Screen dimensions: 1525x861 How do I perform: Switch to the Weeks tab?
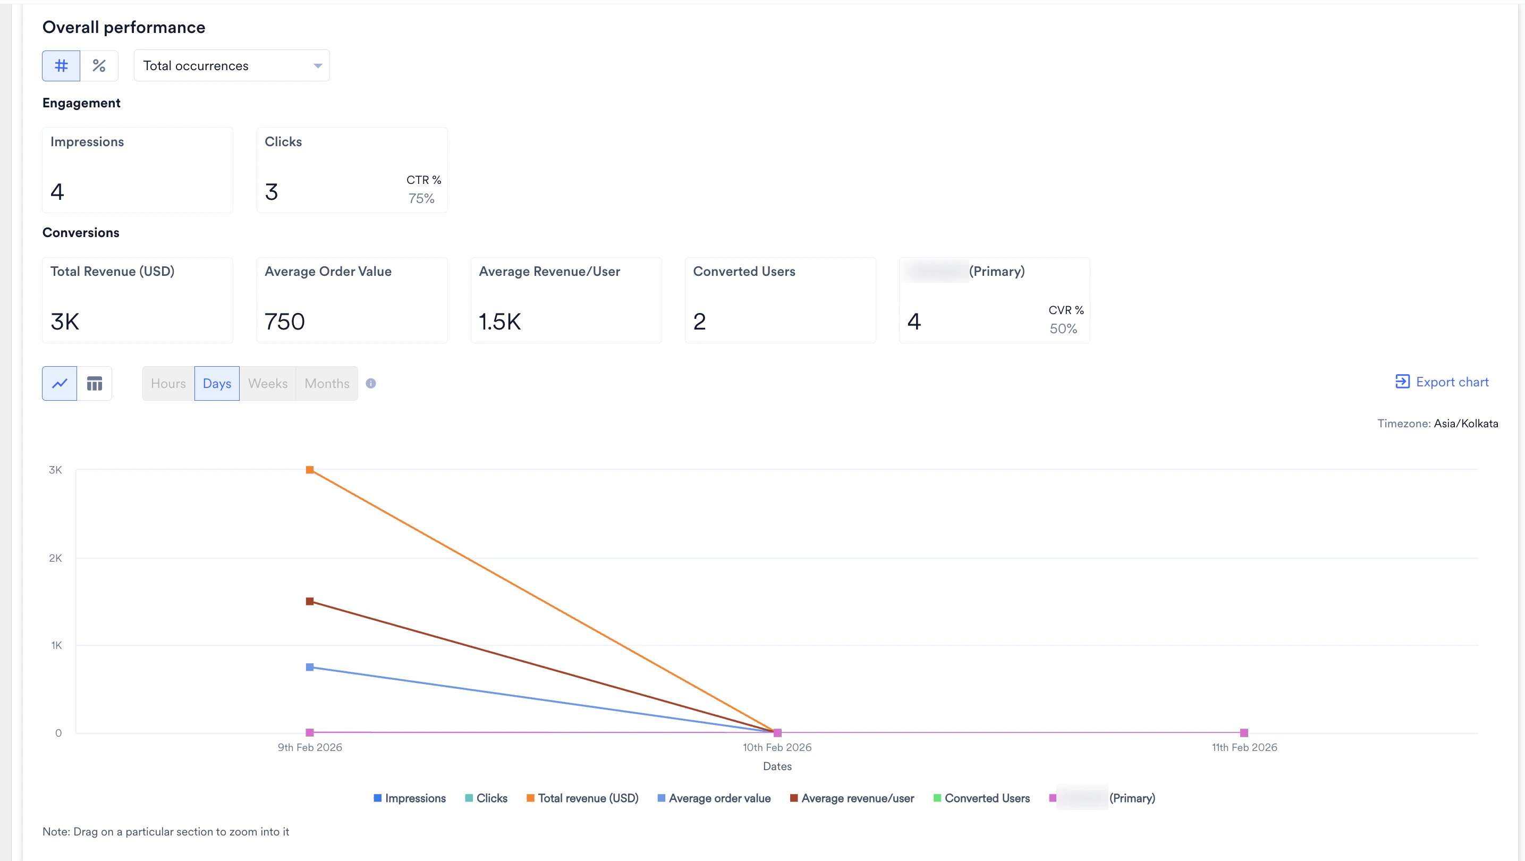267,383
